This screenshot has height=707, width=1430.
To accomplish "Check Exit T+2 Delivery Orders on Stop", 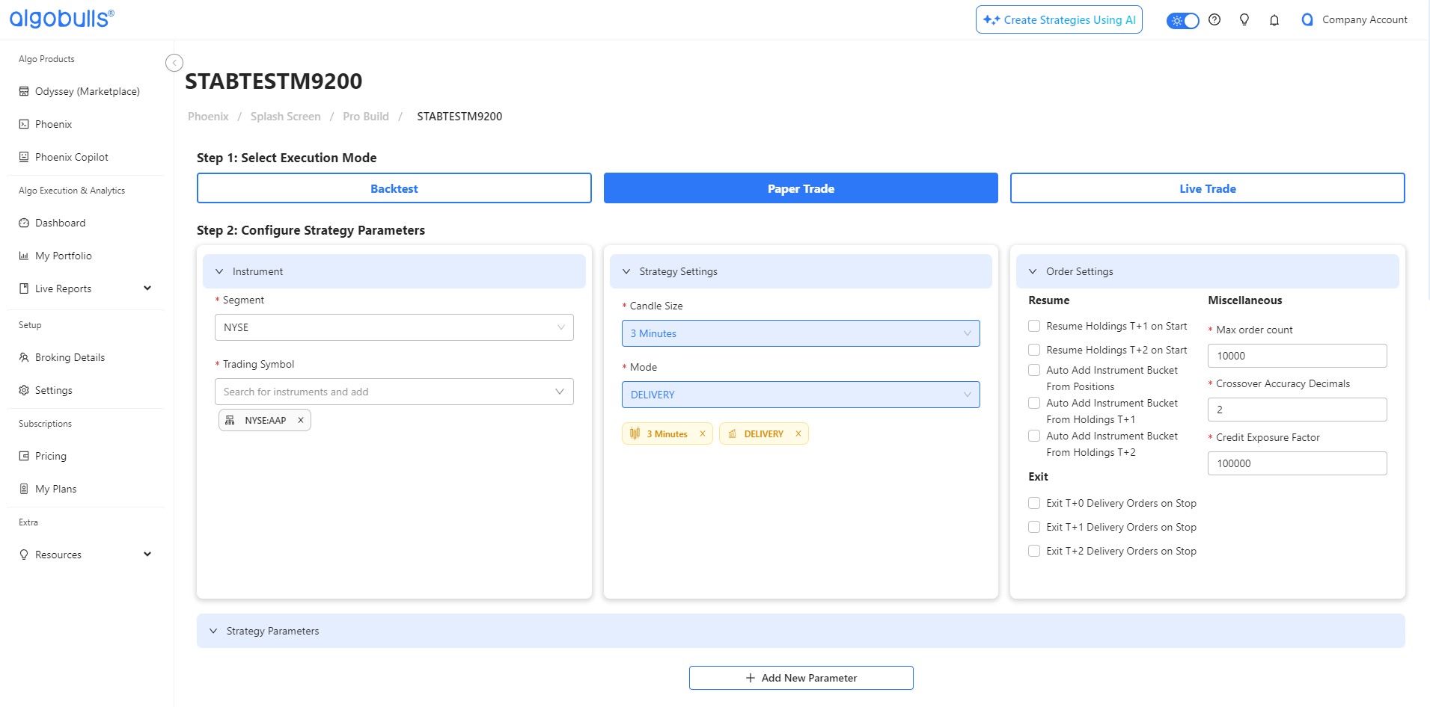I will tap(1034, 551).
